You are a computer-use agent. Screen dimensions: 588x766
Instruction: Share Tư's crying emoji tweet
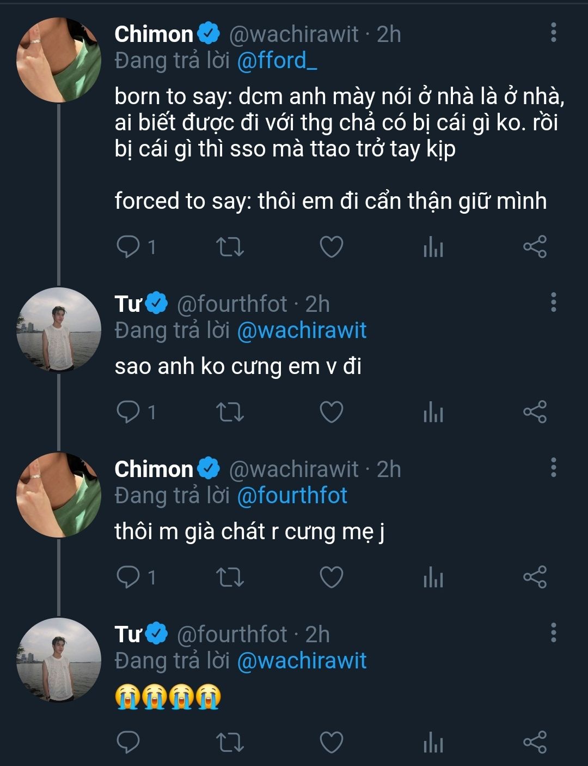535,742
